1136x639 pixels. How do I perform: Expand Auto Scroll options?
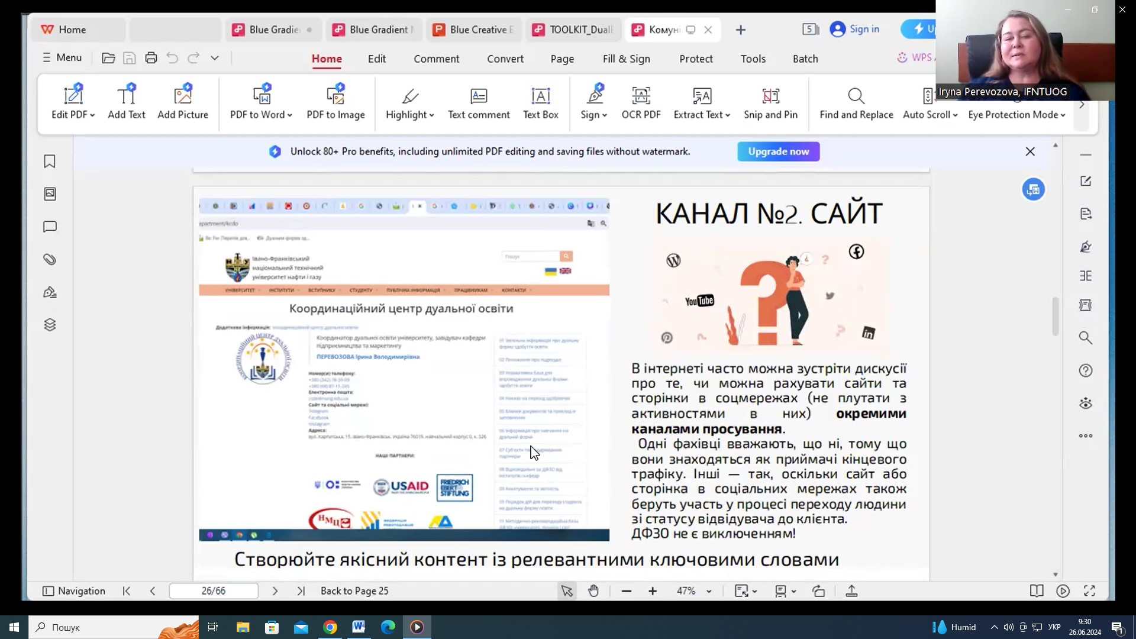point(955,115)
